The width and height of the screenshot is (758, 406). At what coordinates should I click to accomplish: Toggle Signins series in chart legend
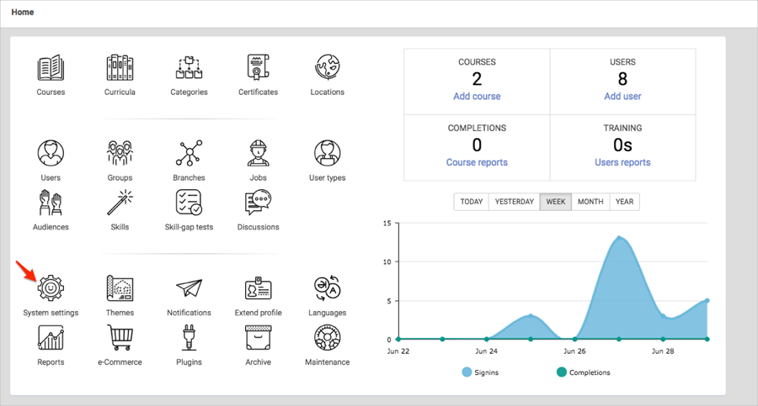479,372
